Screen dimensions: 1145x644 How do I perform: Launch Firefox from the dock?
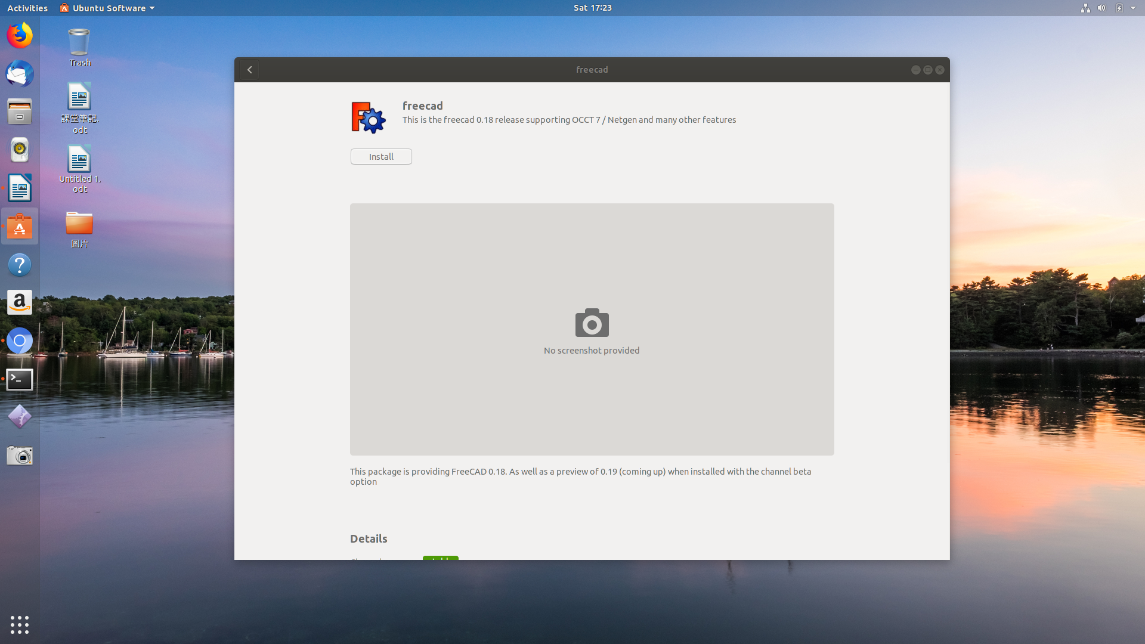tap(20, 36)
